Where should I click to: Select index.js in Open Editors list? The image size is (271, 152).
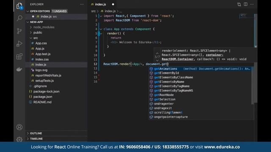tap(57, 16)
